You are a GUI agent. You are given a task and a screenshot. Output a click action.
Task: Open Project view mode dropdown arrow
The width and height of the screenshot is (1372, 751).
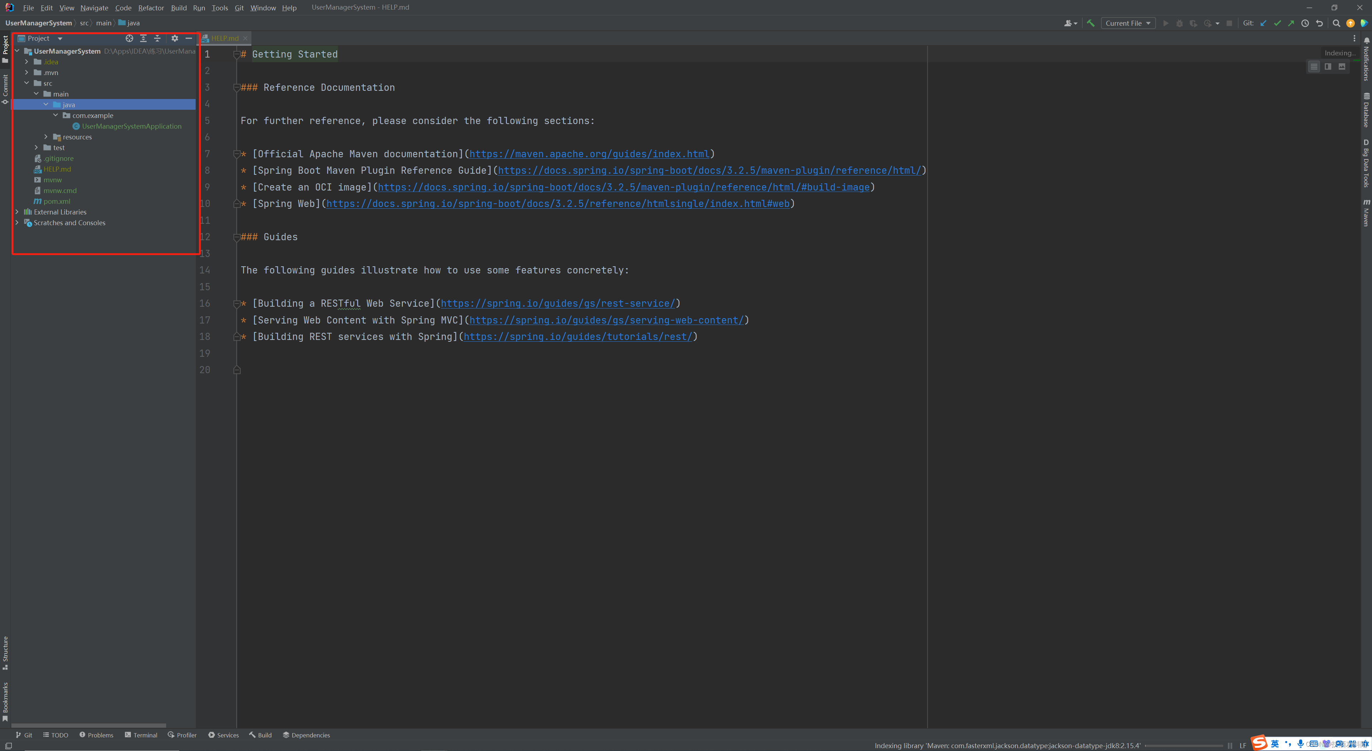60,38
